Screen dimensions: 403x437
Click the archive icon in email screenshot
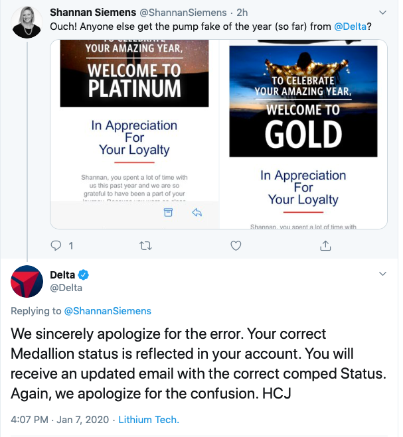[168, 212]
